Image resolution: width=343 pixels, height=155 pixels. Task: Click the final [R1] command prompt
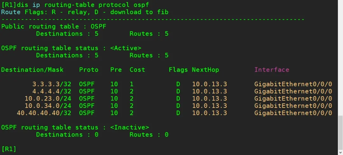[x=9, y=149]
